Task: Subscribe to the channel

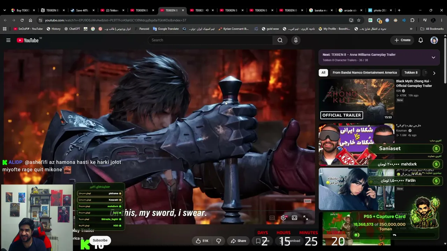Action: [x=100, y=241]
